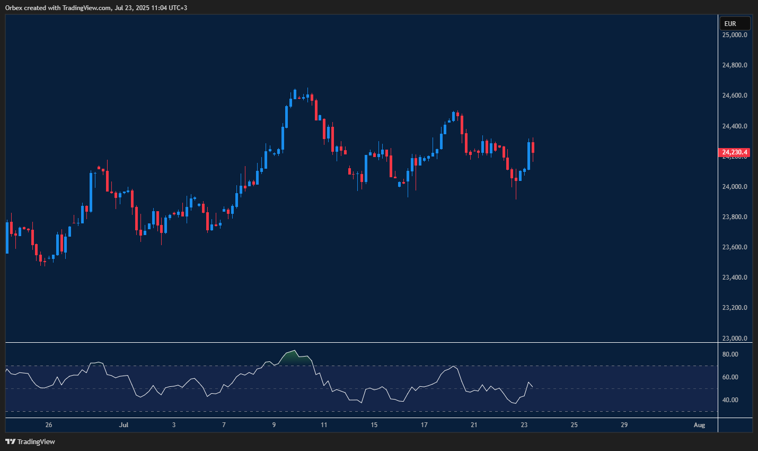Switch to the 23 date marker
758x451 pixels.
pos(524,425)
